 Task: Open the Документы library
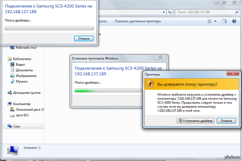[24, 70]
